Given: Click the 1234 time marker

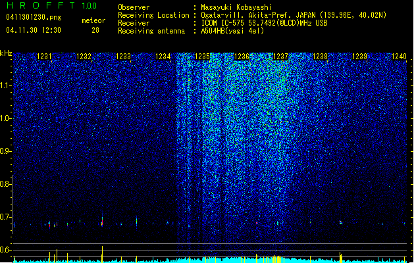Looking at the screenshot, I should tap(163, 57).
